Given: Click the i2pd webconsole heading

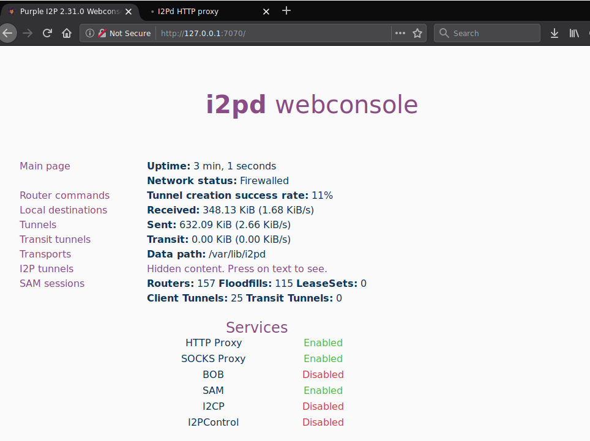Looking at the screenshot, I should click(x=312, y=105).
